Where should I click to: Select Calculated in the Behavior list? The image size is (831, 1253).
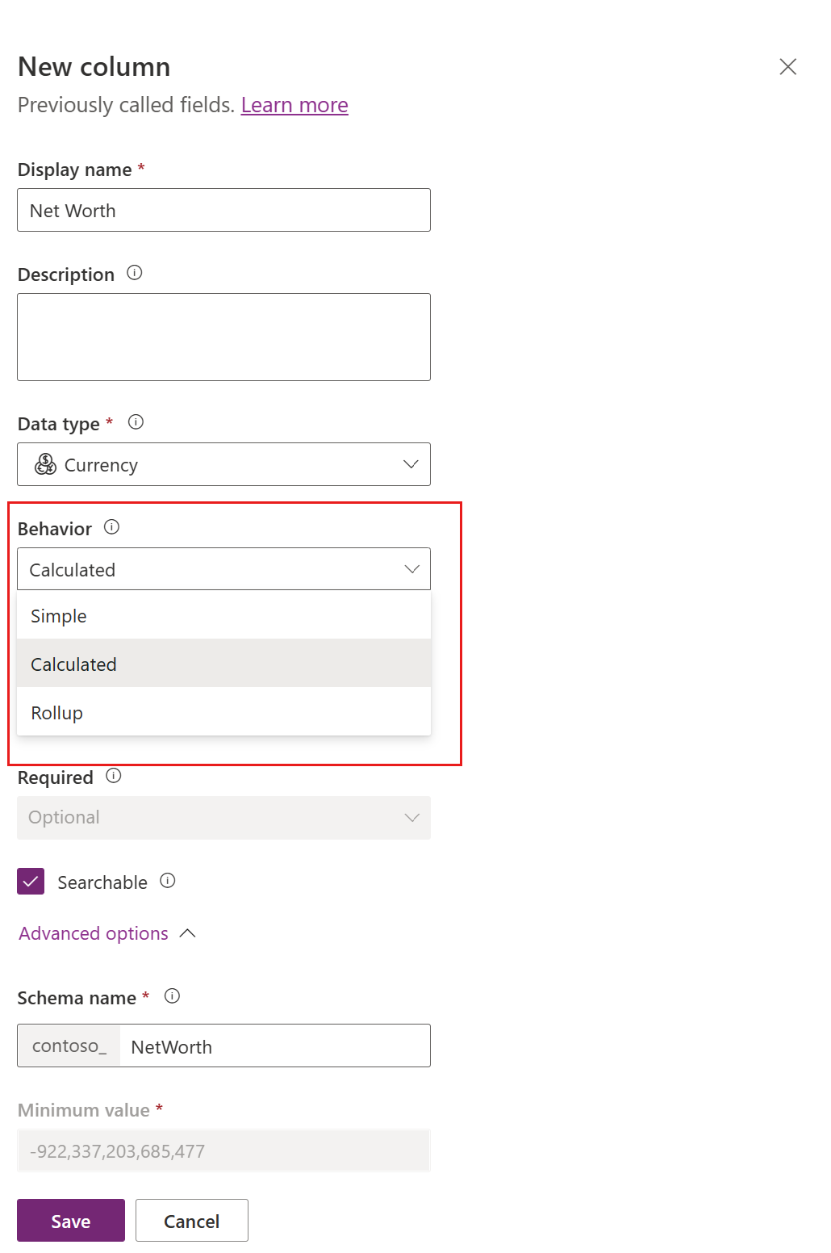73,663
